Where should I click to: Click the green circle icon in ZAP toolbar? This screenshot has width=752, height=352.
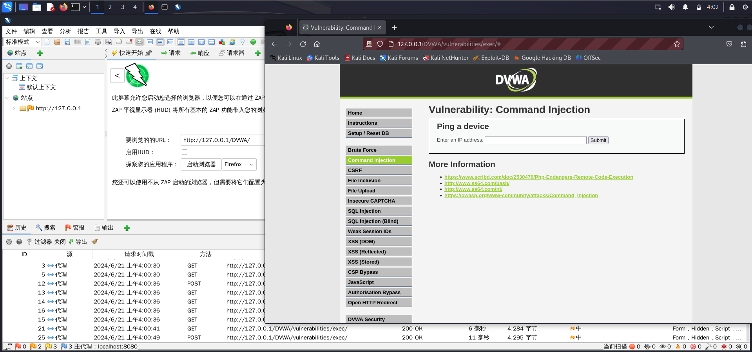click(x=253, y=42)
